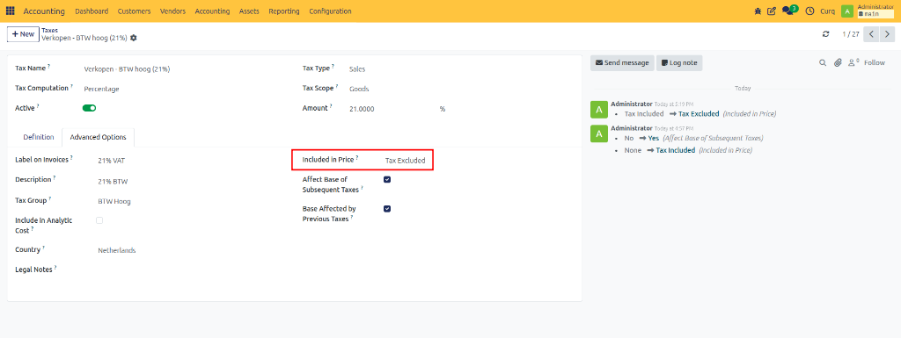Image resolution: width=901 pixels, height=338 pixels.
Task: Click the 'Tax Excluded' value in top chatter entry
Action: pos(698,114)
